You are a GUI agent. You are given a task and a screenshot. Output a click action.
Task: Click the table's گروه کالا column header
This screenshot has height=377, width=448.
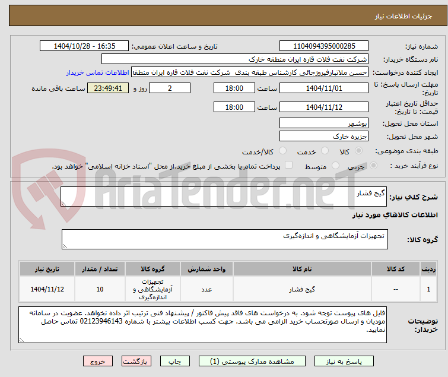coord(152,269)
